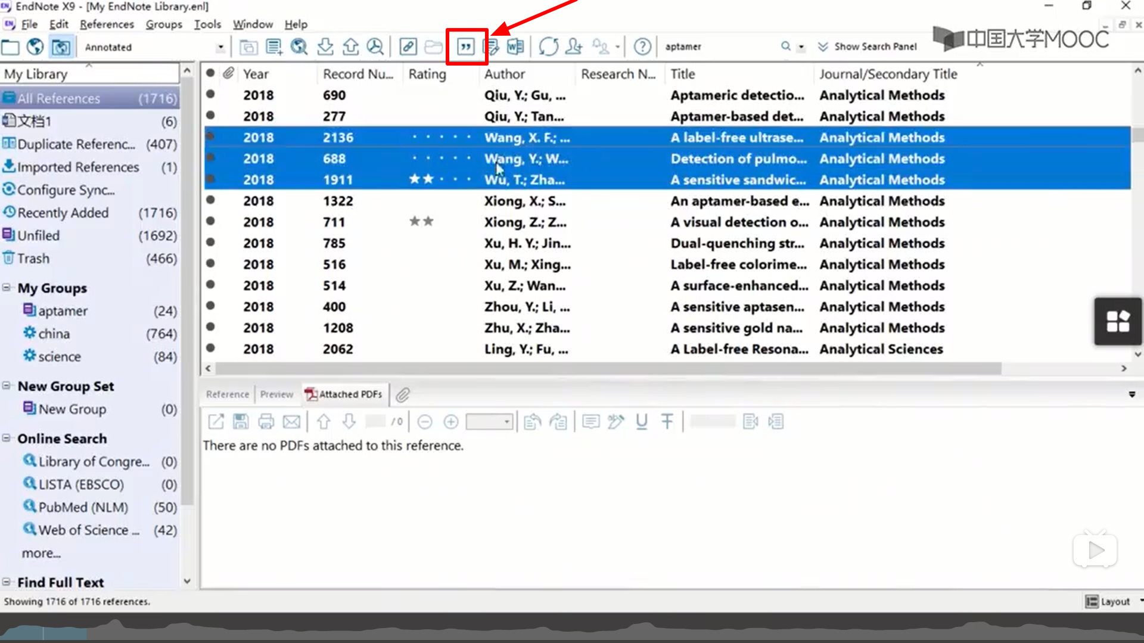Viewport: 1144px width, 643px height.
Task: Click the Zoom Out minus icon in PDF toolbar
Action: pos(425,422)
